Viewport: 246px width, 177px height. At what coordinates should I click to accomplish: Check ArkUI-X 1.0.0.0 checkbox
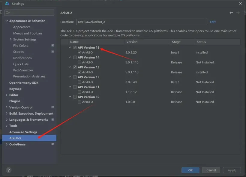pos(79,102)
